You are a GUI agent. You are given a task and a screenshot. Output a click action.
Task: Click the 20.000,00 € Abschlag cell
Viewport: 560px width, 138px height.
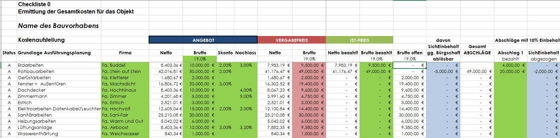[510, 71]
